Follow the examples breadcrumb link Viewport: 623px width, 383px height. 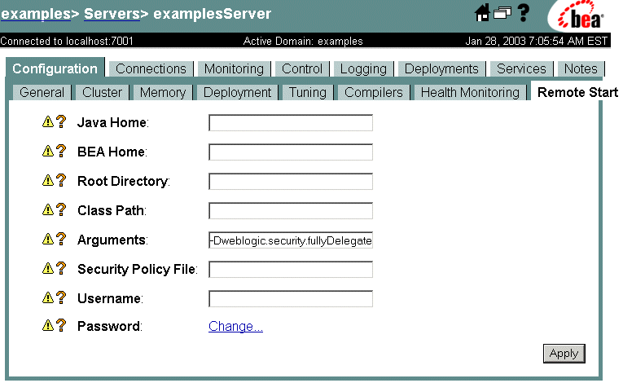click(x=36, y=14)
